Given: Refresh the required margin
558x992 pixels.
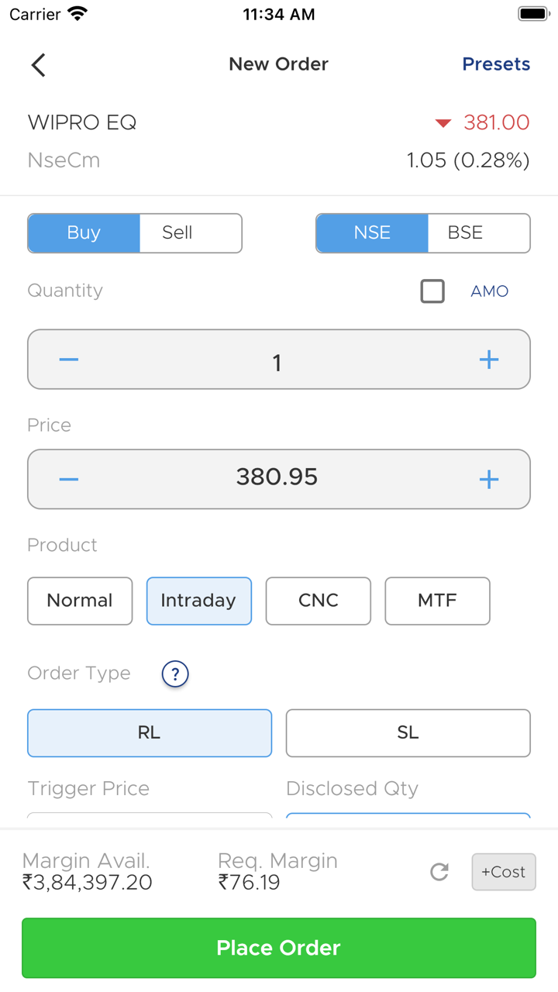Looking at the screenshot, I should pyautogui.click(x=439, y=872).
